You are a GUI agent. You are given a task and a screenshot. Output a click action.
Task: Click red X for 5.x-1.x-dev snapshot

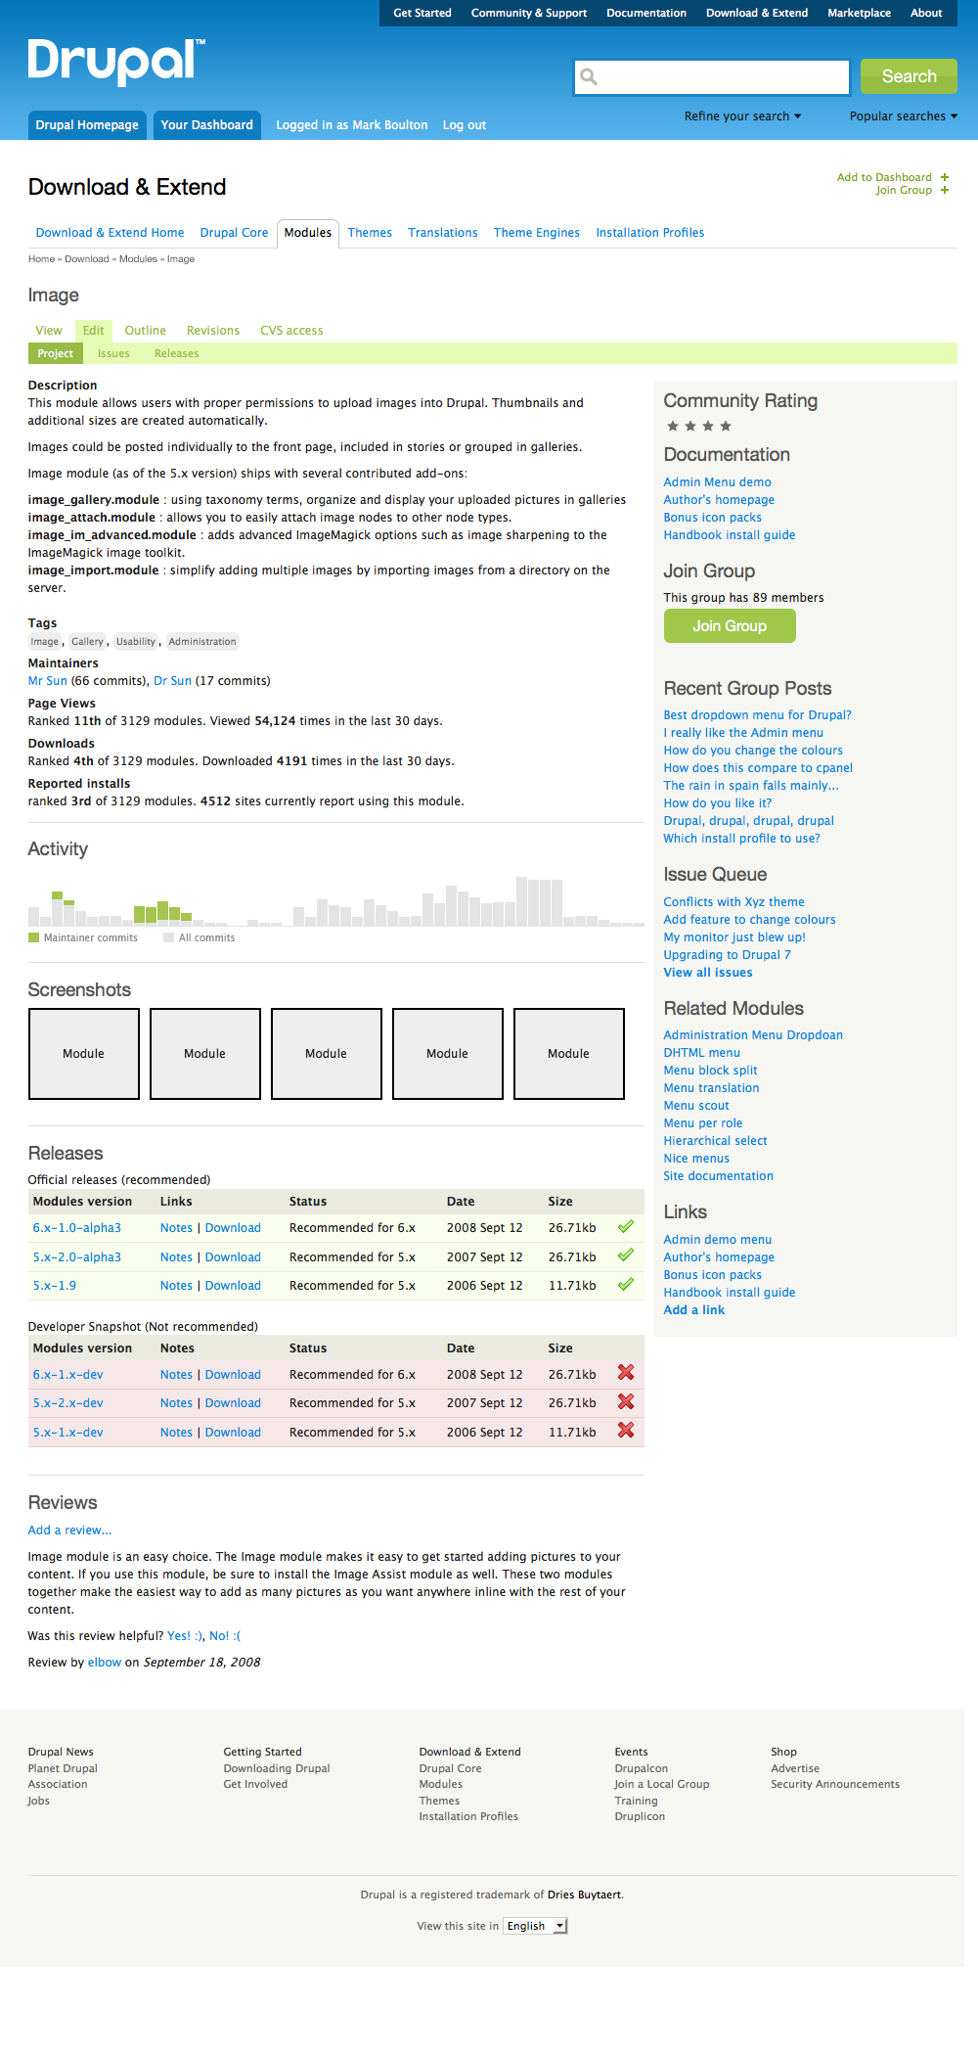(x=626, y=1431)
